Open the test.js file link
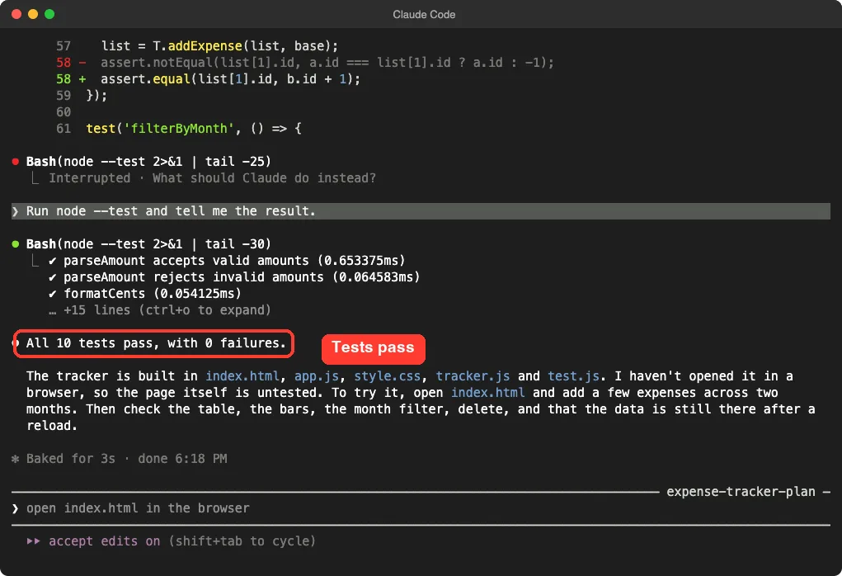The height and width of the screenshot is (576, 842). pyautogui.click(x=573, y=376)
